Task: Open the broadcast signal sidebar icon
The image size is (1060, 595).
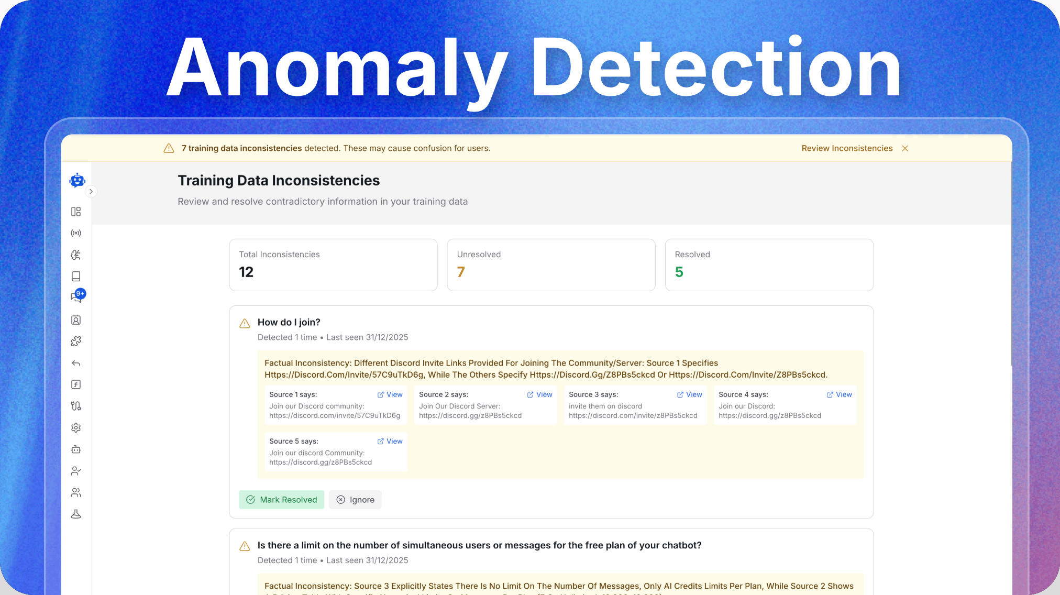Action: pos(76,233)
